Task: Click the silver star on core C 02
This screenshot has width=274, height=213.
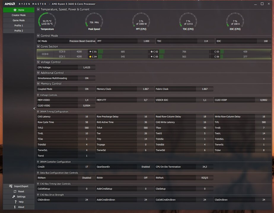Action: click(x=152, y=51)
